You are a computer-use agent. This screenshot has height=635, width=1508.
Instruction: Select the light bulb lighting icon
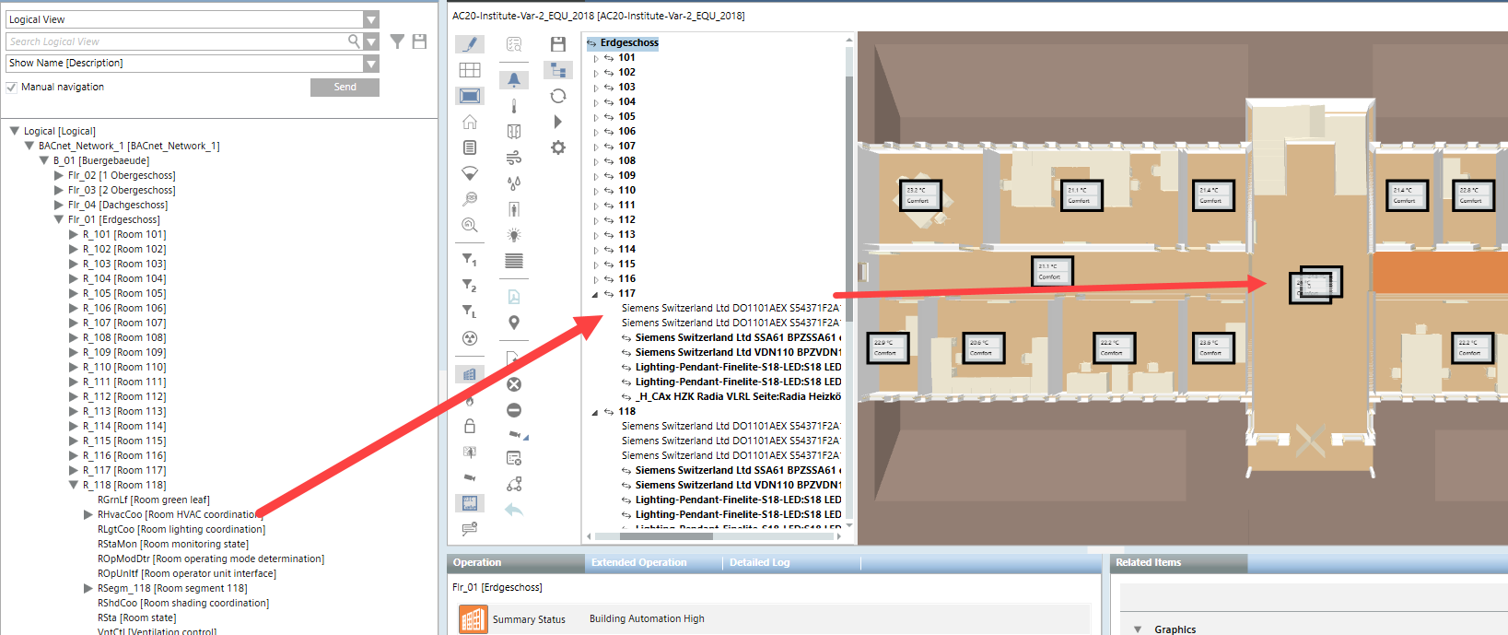click(x=514, y=235)
